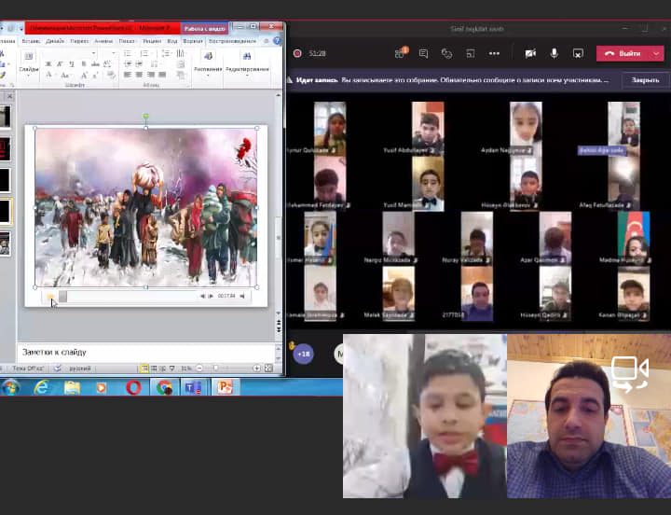Toggle the camera in Teams meeting

tap(530, 53)
